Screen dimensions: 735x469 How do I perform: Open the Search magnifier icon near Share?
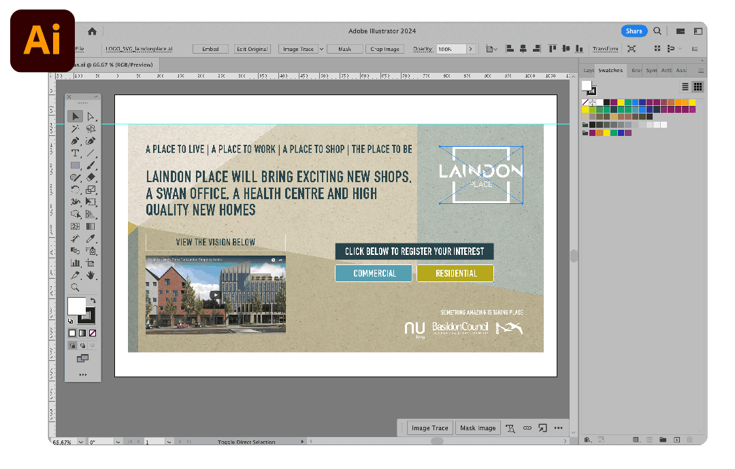click(657, 31)
